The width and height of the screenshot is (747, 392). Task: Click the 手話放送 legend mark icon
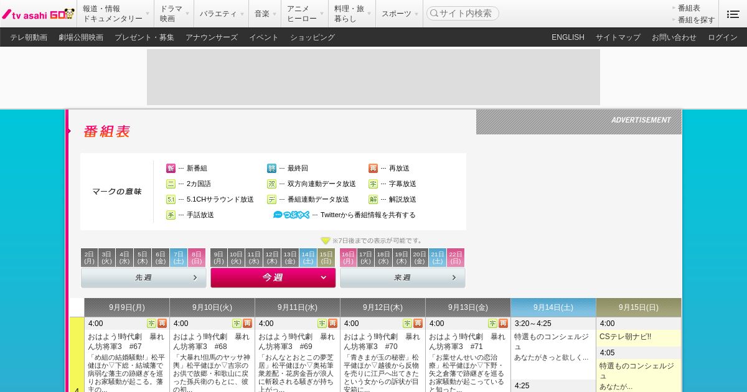coord(171,215)
